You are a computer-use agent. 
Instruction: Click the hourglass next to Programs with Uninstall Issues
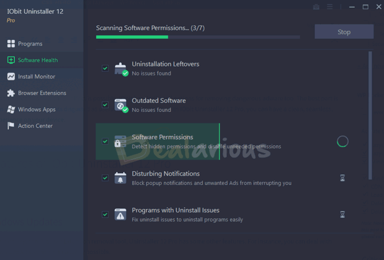tap(342, 214)
